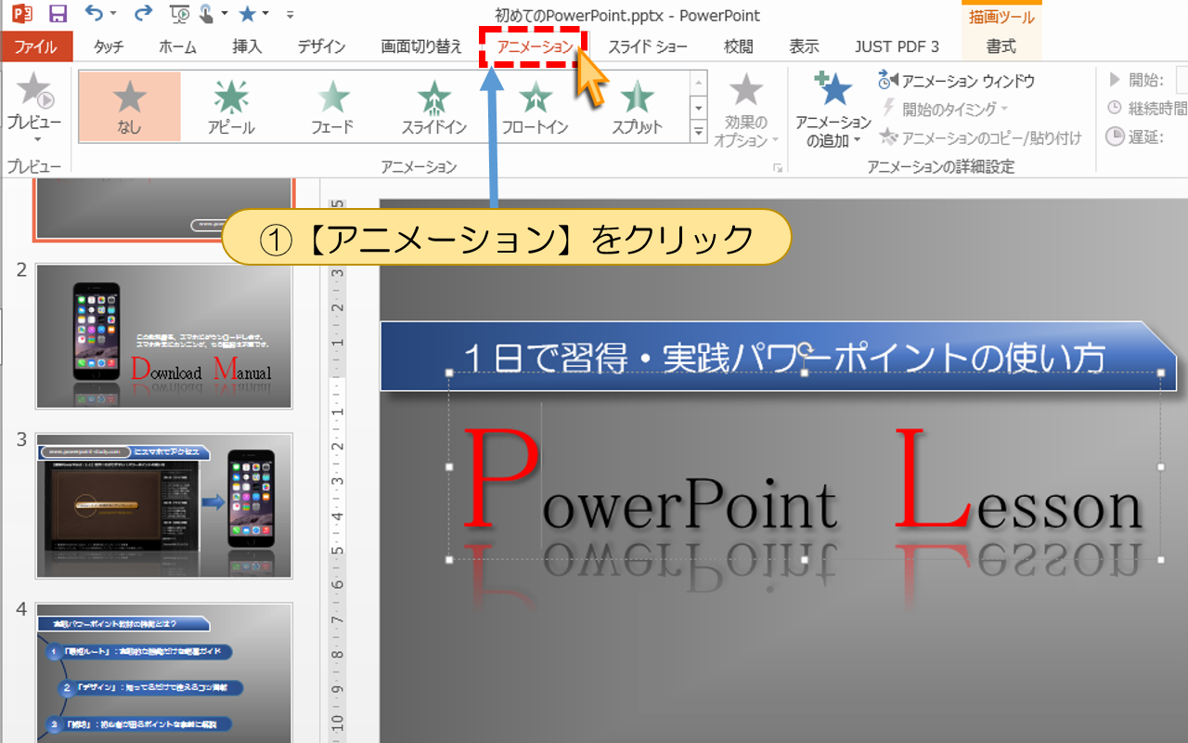Click the slide title banner text

[783, 358]
